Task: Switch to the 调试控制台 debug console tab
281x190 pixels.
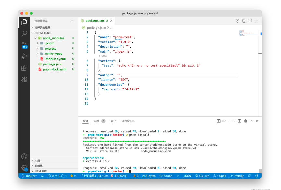Action: click(x=128, y=121)
